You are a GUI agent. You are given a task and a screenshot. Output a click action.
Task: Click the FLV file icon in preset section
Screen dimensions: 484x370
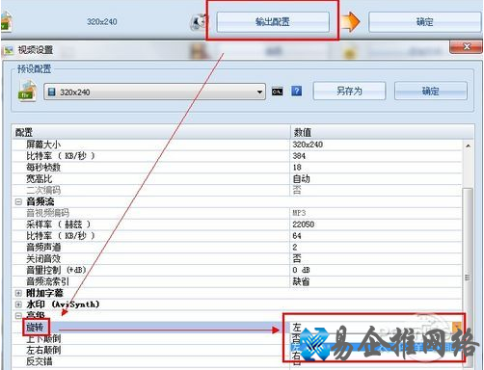pos(27,91)
